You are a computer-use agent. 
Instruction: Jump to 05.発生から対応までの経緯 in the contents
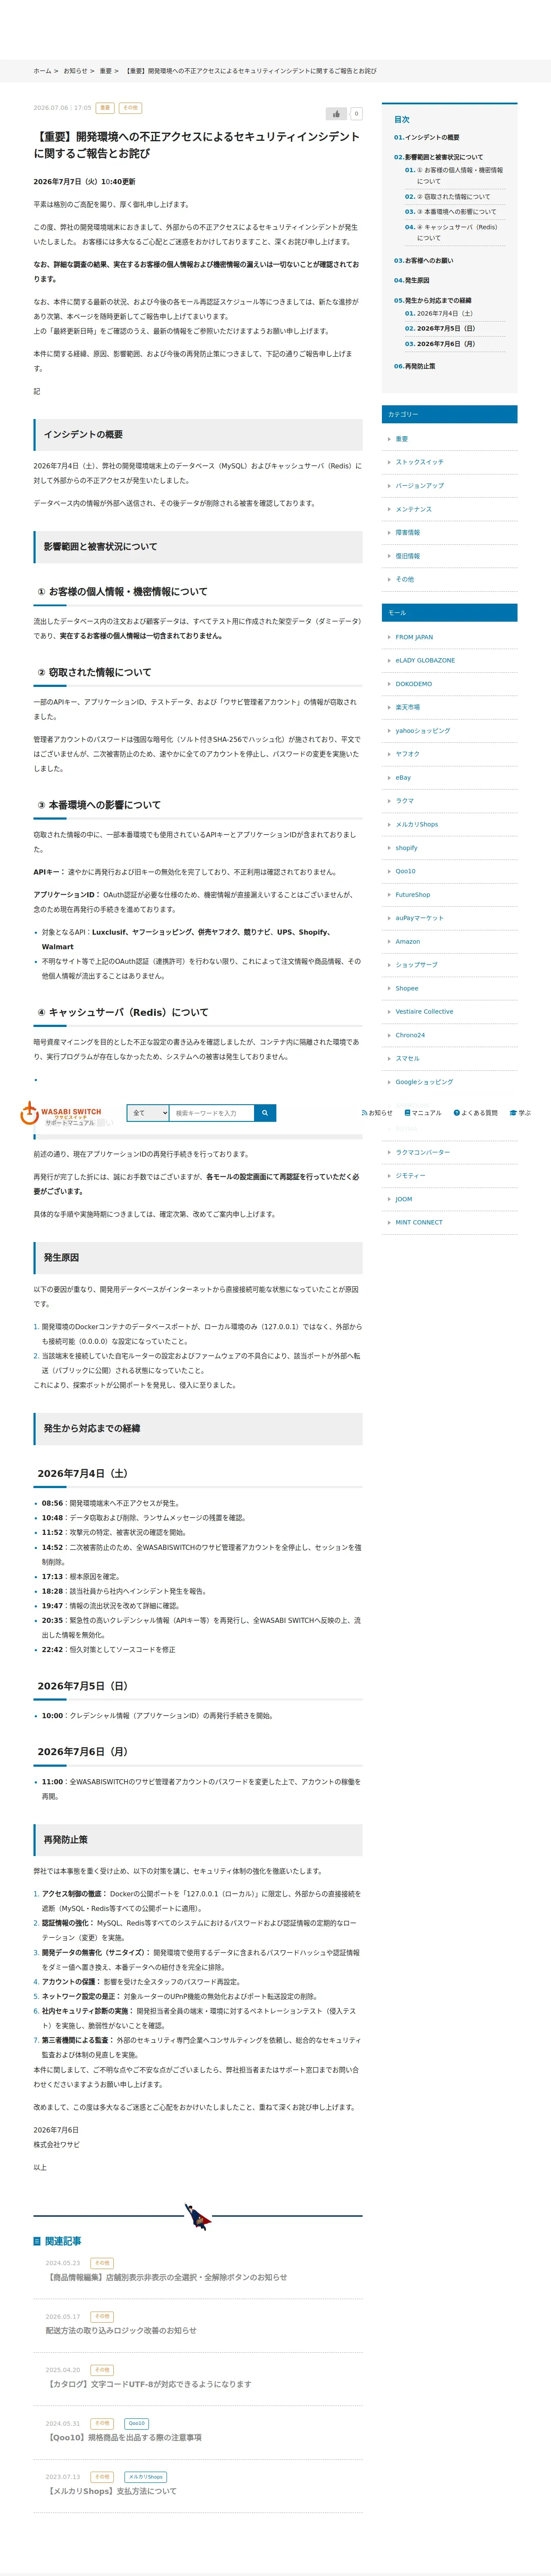tap(433, 300)
